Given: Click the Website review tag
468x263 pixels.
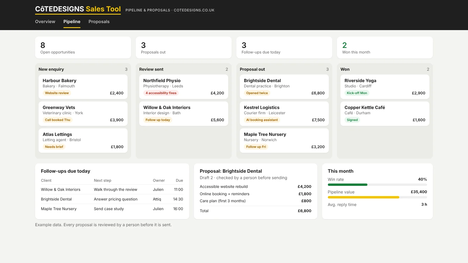Looking at the screenshot, I should pyautogui.click(x=57, y=93).
